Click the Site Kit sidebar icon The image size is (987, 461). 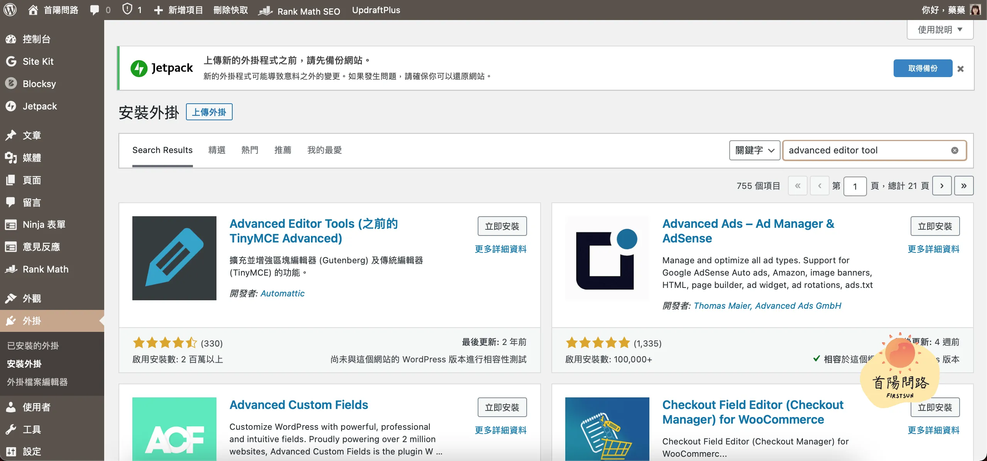point(11,61)
